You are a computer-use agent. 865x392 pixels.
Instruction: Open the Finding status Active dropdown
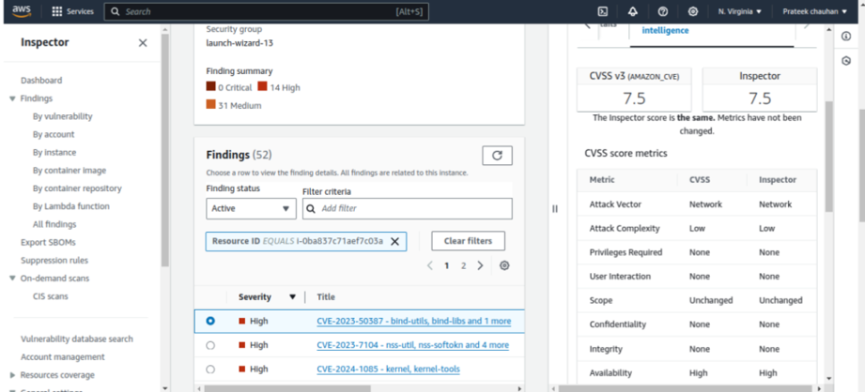(x=251, y=209)
